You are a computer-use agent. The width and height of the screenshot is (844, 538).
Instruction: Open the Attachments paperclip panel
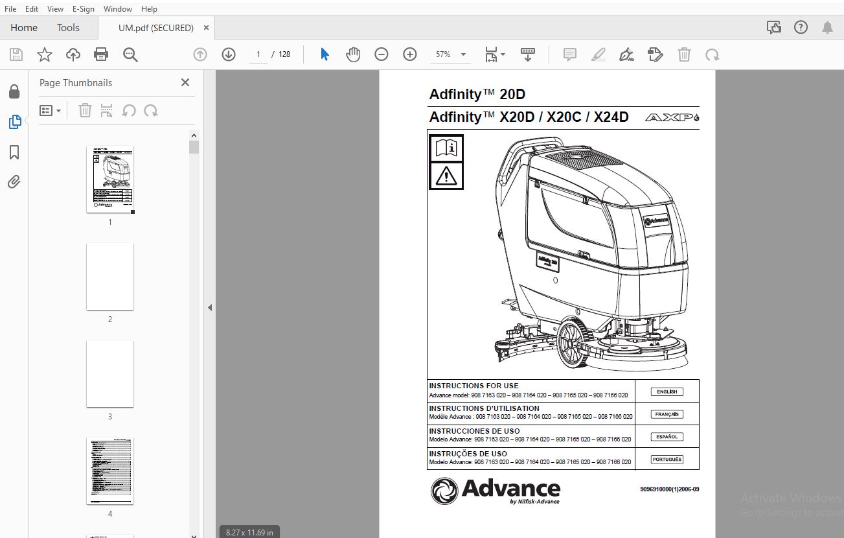click(14, 181)
